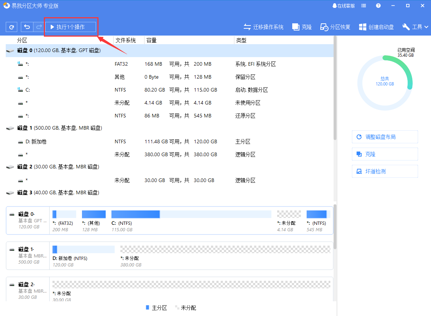
Task: Click the sidebar Clone (克隆) button
Action: [385, 154]
